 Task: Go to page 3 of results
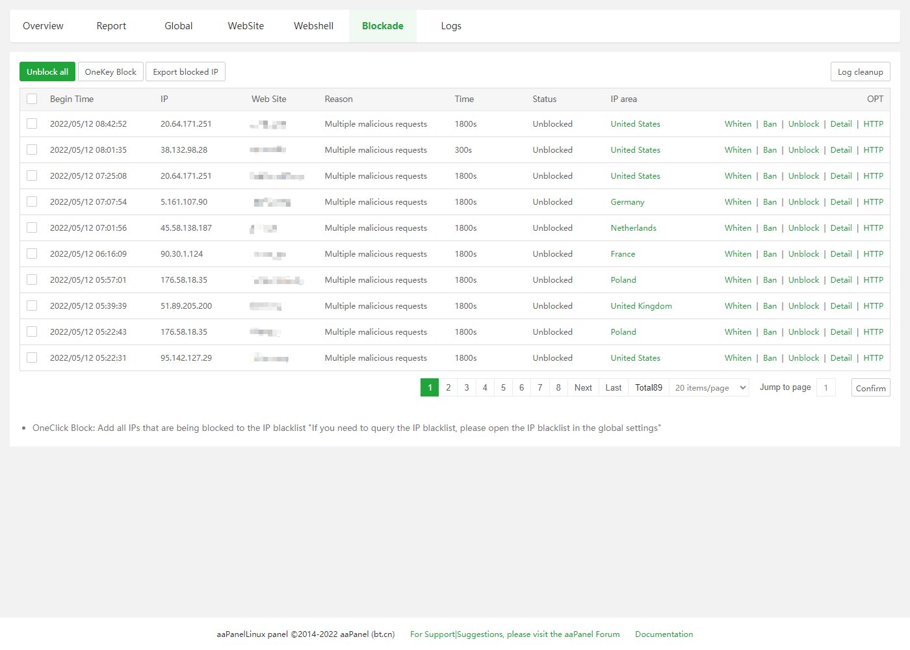coord(467,388)
